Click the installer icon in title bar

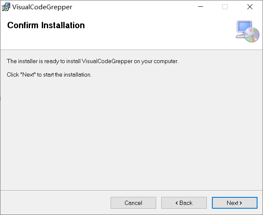coord(6,7)
